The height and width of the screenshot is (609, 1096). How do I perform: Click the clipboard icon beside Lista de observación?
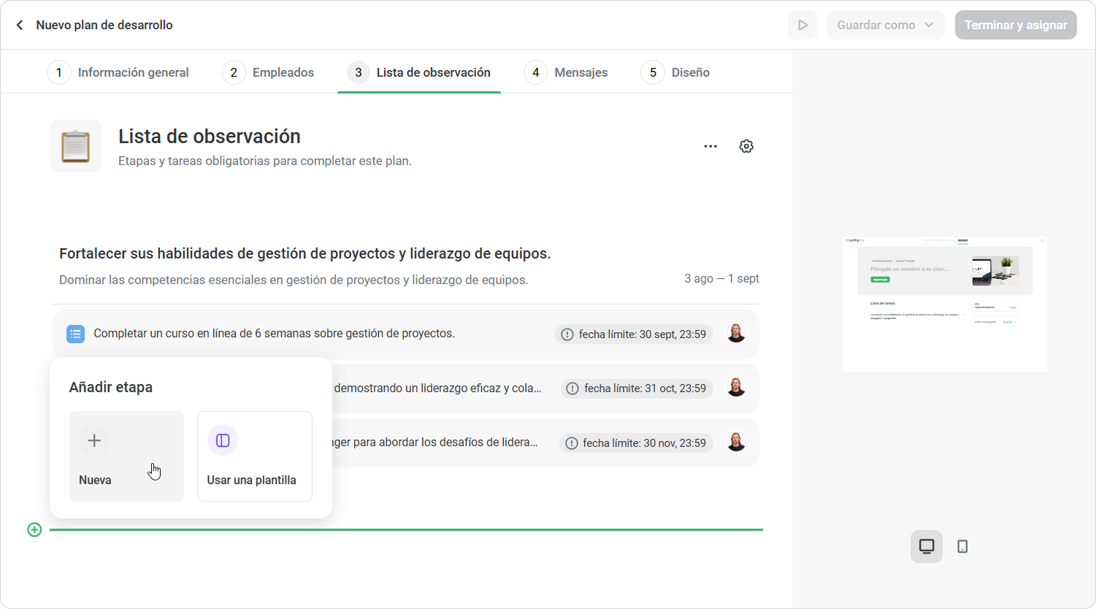tap(76, 146)
